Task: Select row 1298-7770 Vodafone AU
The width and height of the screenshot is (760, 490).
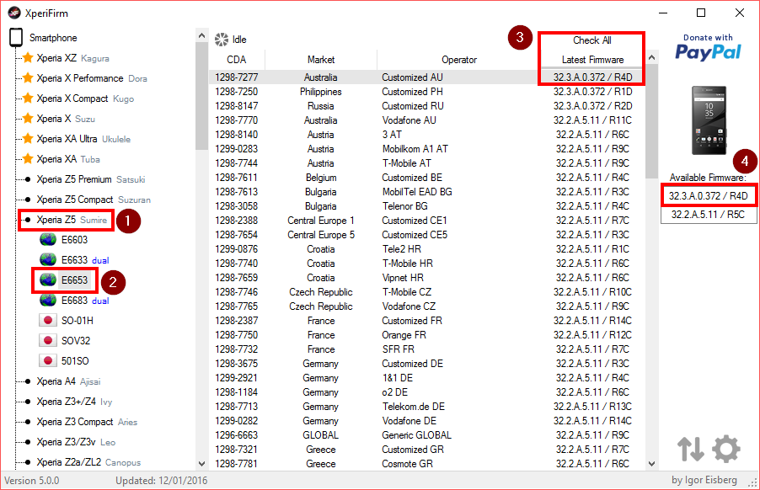Action: [427, 120]
